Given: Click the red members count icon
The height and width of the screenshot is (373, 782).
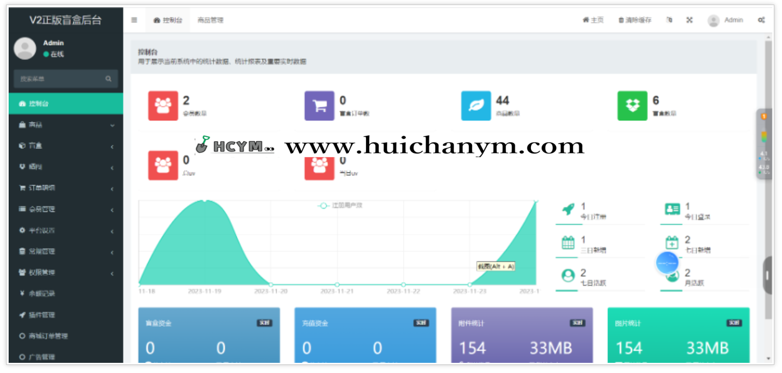Looking at the screenshot, I should pyautogui.click(x=163, y=106).
